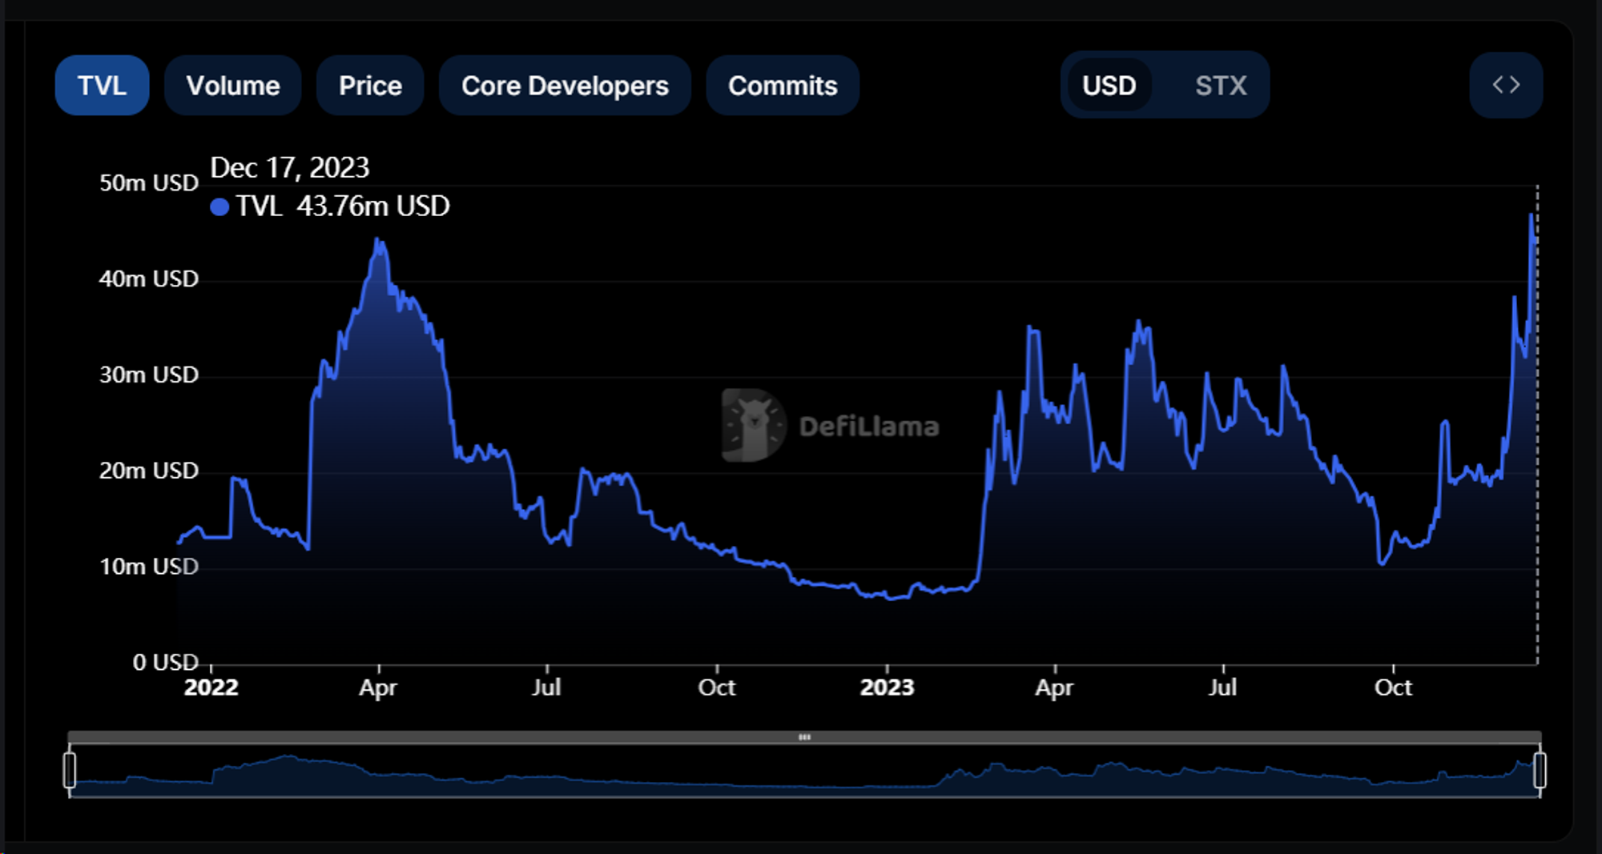Screen dimensions: 1602x854
Task: Open the embed chart code icon
Action: (1506, 84)
